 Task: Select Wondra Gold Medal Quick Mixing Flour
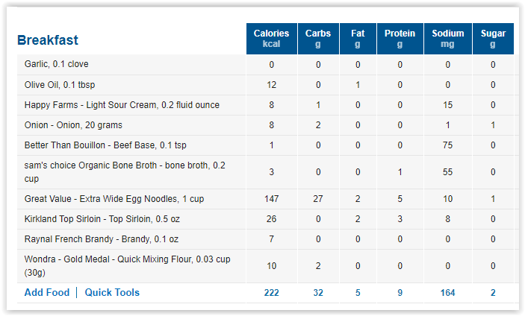click(x=127, y=266)
